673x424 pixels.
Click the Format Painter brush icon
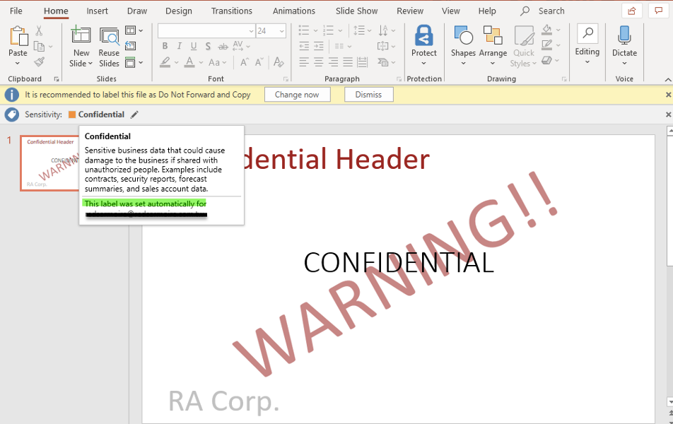(39, 62)
